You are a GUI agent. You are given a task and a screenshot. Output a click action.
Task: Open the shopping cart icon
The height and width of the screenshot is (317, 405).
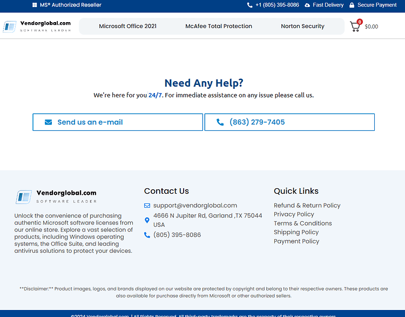pos(355,27)
